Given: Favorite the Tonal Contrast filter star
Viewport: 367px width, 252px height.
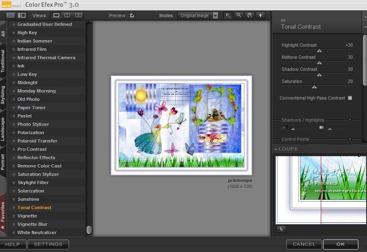Looking at the screenshot, I should tap(14, 207).
